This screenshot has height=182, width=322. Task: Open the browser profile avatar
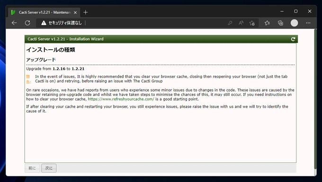[294, 23]
